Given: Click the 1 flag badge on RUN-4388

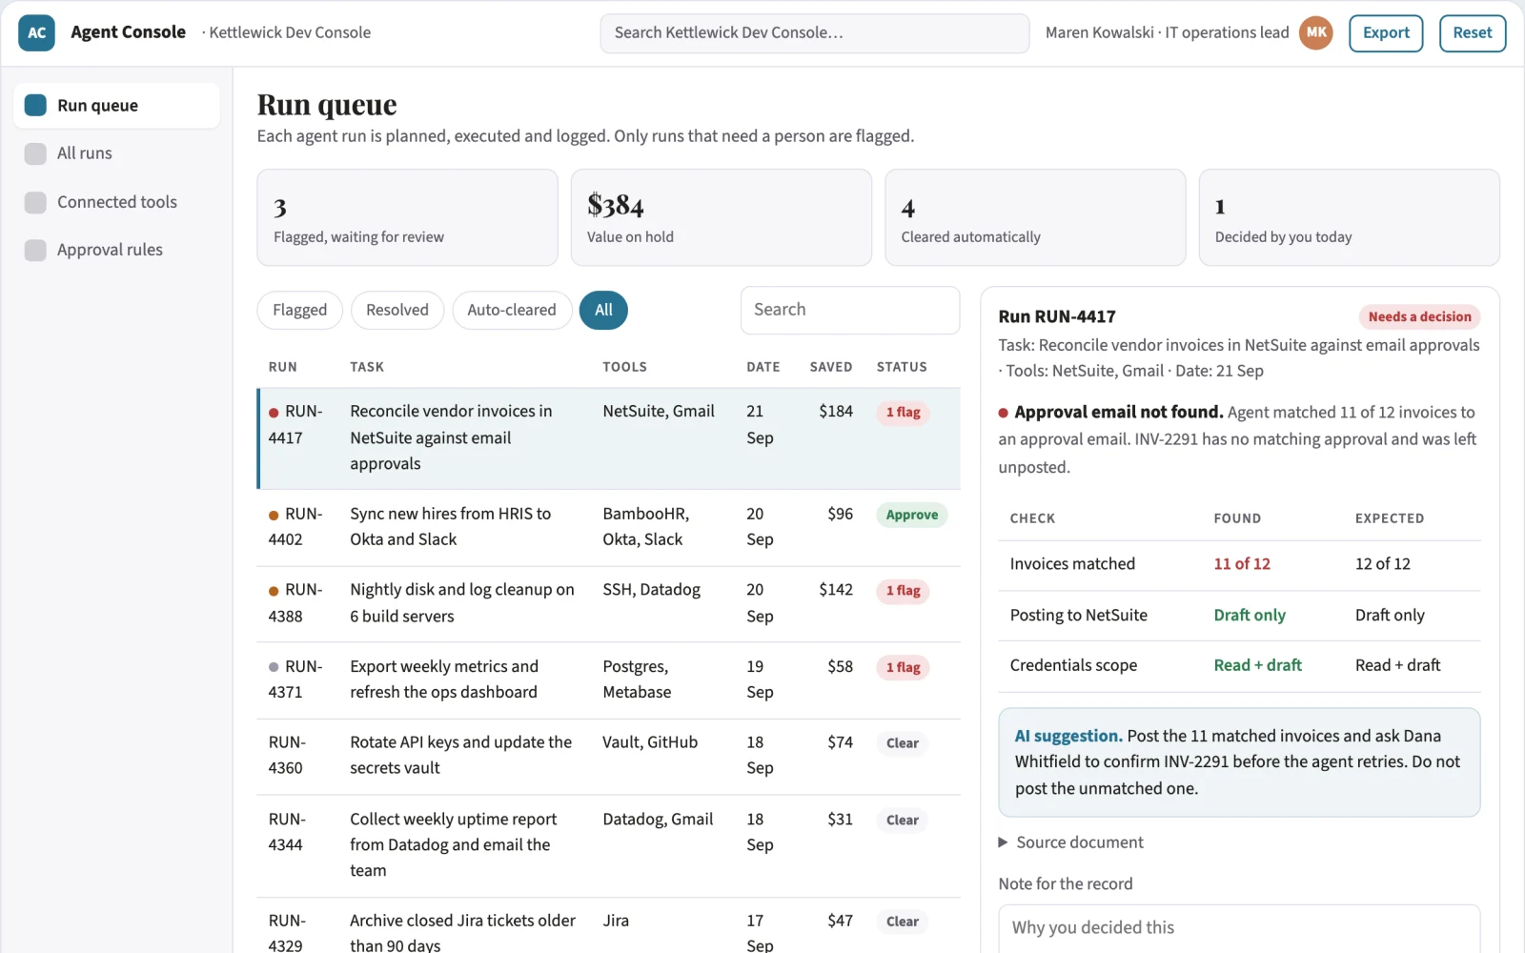Looking at the screenshot, I should pyautogui.click(x=903, y=591).
